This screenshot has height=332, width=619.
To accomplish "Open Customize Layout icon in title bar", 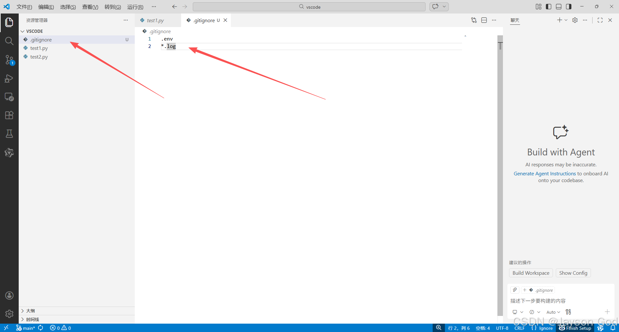I will pos(538,7).
